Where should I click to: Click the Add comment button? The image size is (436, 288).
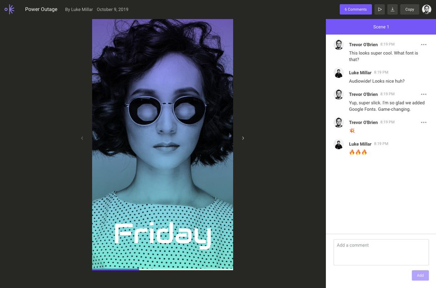(420, 275)
